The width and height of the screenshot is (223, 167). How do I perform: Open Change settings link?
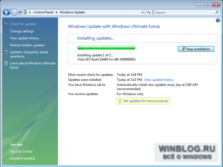tap(22, 31)
